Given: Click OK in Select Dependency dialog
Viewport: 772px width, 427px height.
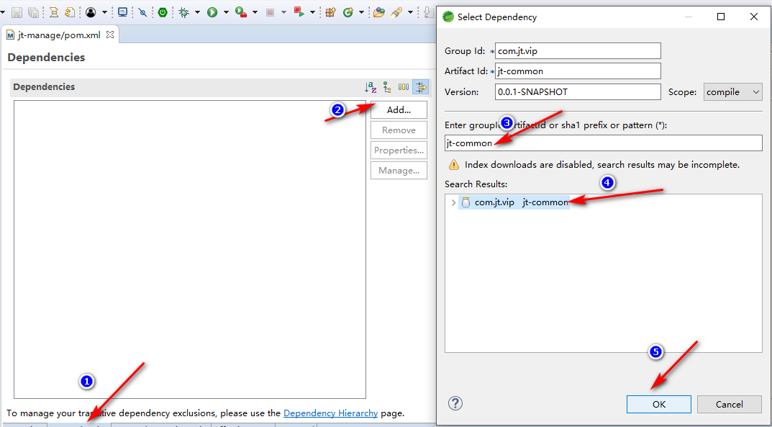Looking at the screenshot, I should (x=659, y=405).
